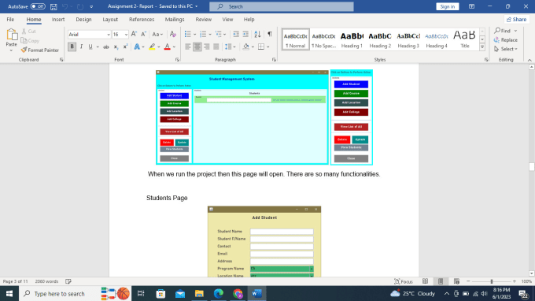Click the zoom slider in status bar

tap(491, 281)
